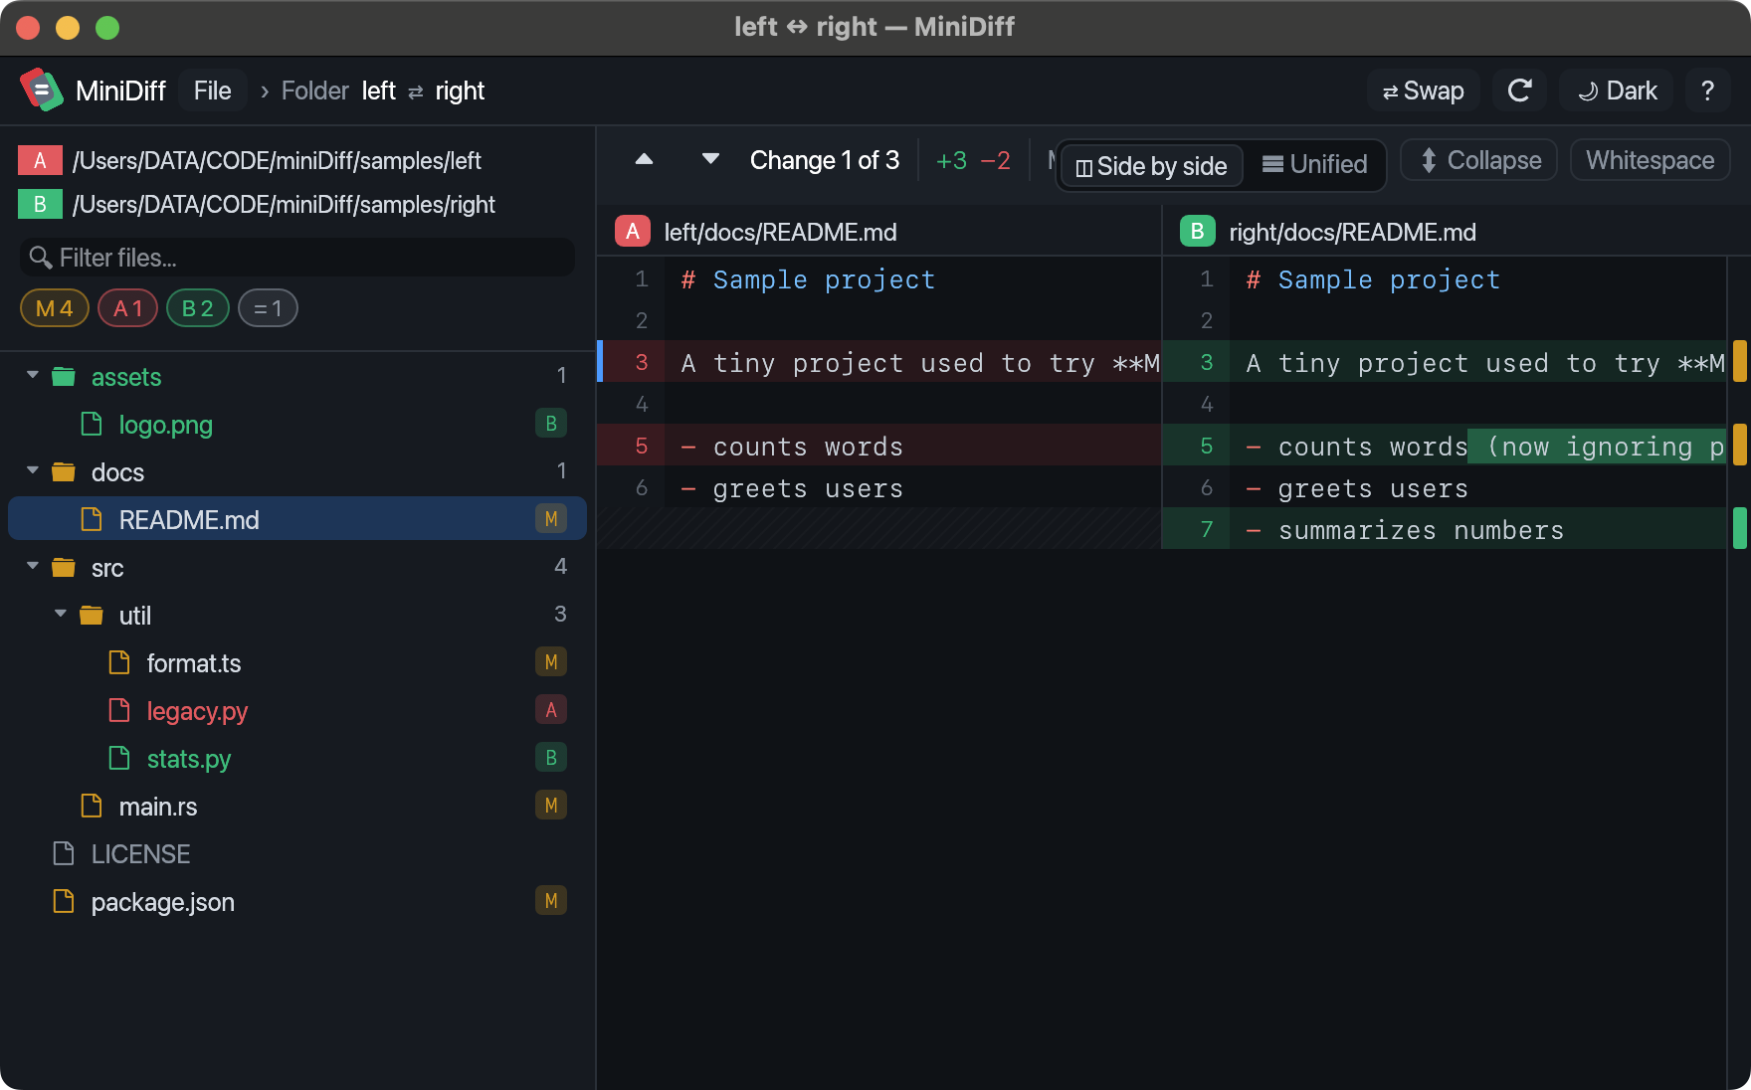Click the LICENSE file icon

click(64, 853)
